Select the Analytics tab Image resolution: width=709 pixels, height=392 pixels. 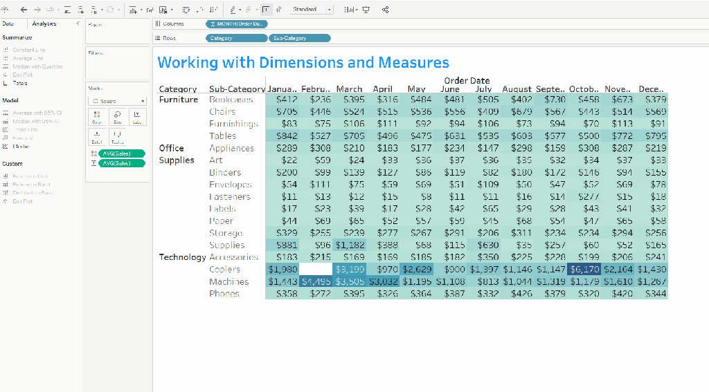44,24
